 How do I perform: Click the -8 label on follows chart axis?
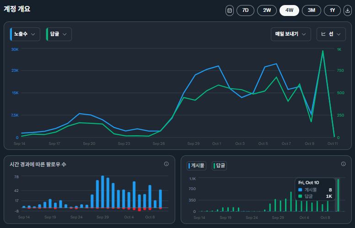coord(16,211)
